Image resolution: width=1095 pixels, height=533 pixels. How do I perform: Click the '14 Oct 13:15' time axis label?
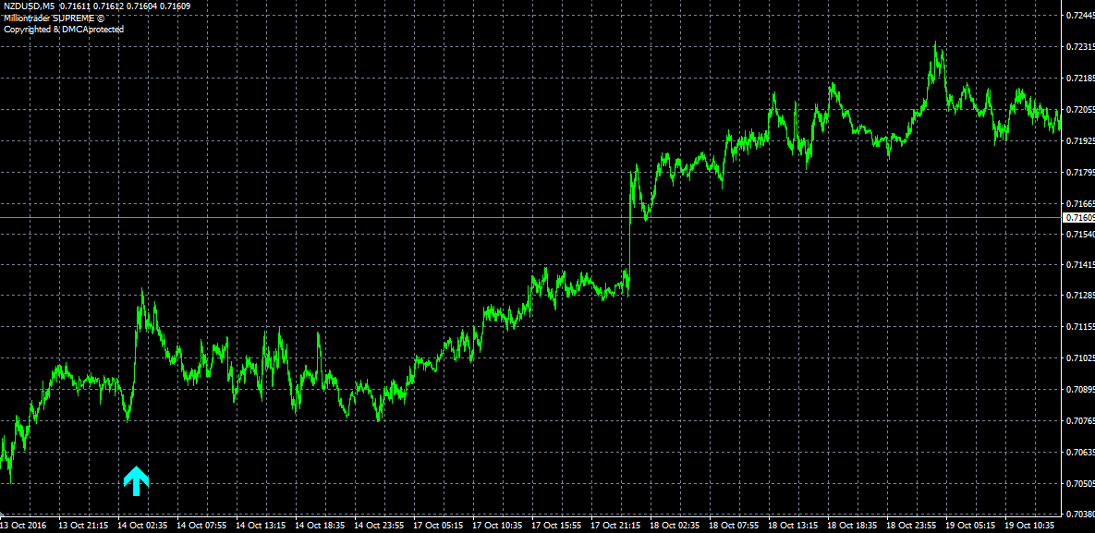pyautogui.click(x=261, y=525)
